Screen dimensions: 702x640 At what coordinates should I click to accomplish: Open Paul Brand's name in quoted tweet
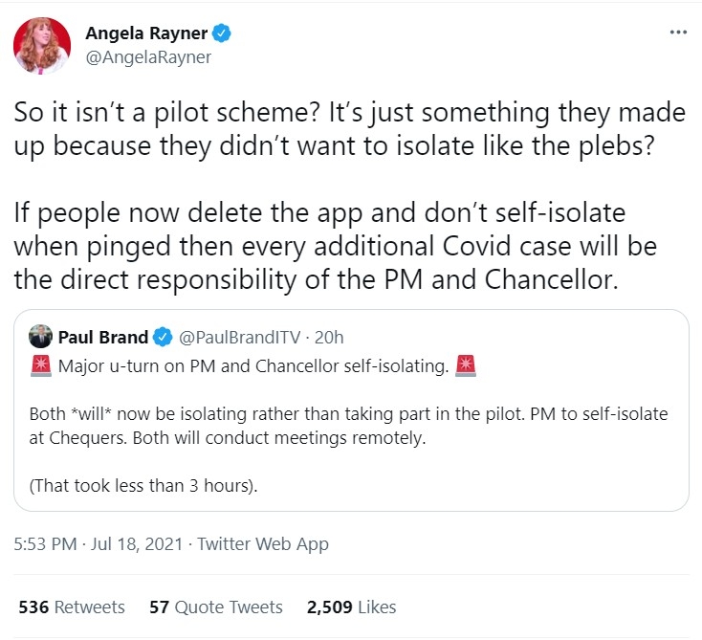pyautogui.click(x=103, y=337)
